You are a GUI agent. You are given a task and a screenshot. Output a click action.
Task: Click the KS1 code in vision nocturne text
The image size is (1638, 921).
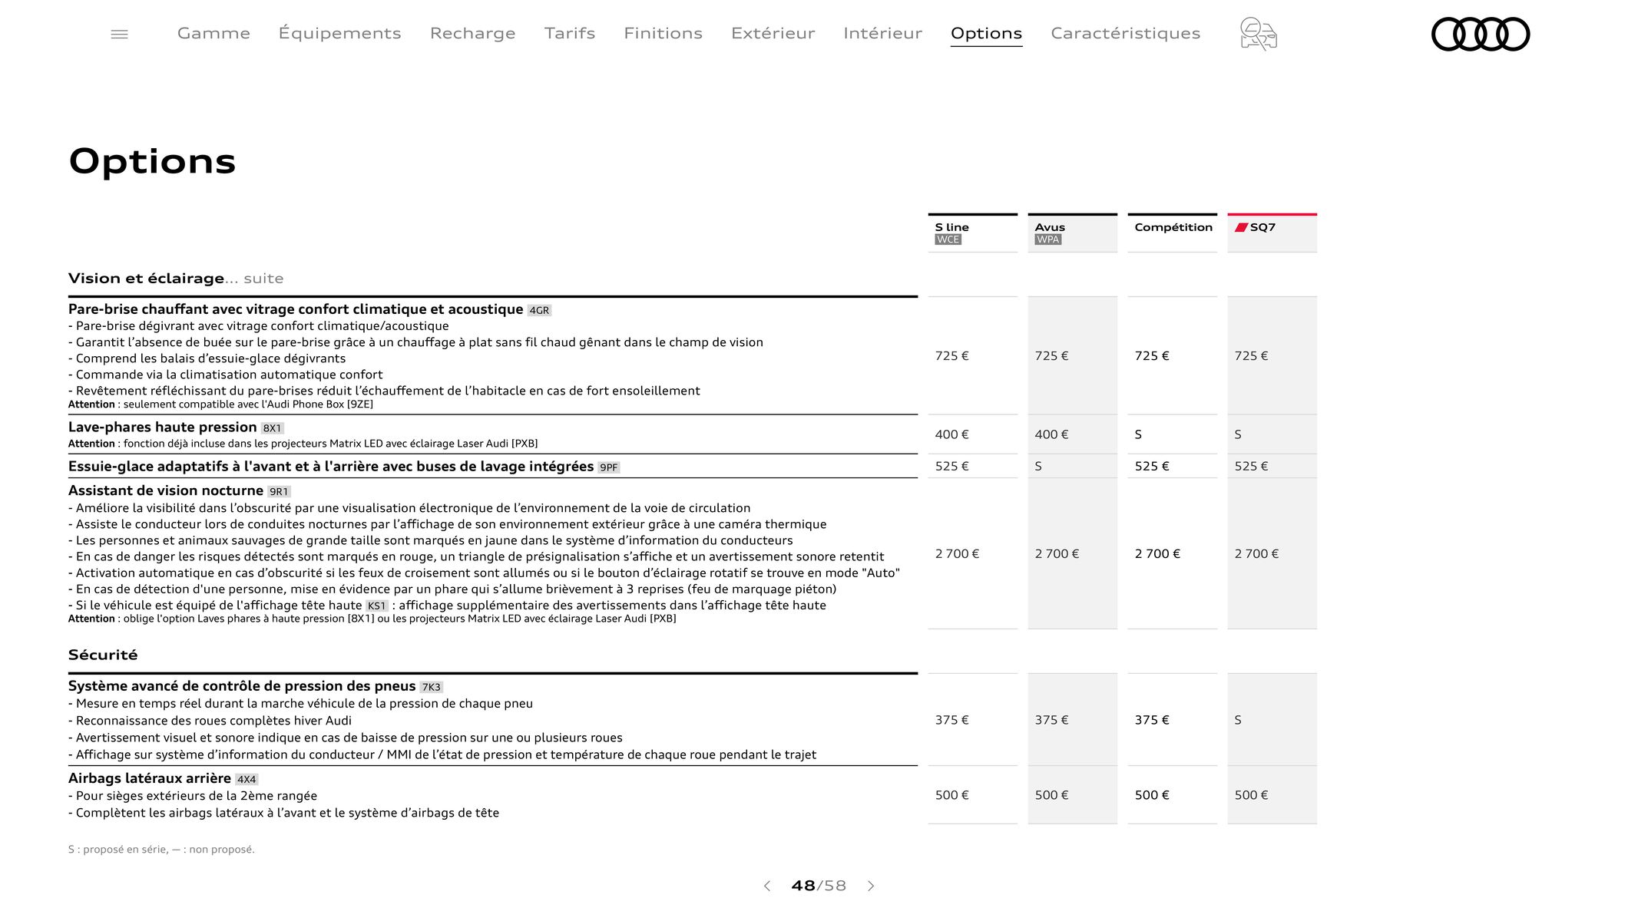376,606
